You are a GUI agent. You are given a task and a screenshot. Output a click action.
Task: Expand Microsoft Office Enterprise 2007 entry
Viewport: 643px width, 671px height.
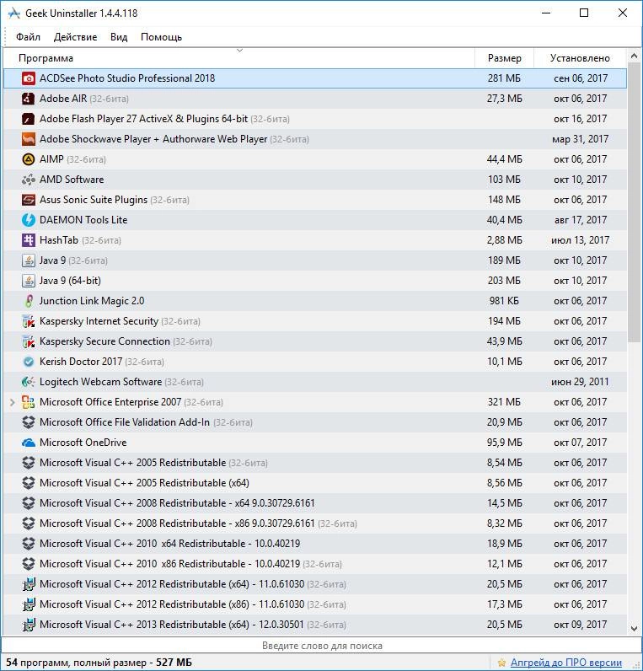(x=12, y=402)
